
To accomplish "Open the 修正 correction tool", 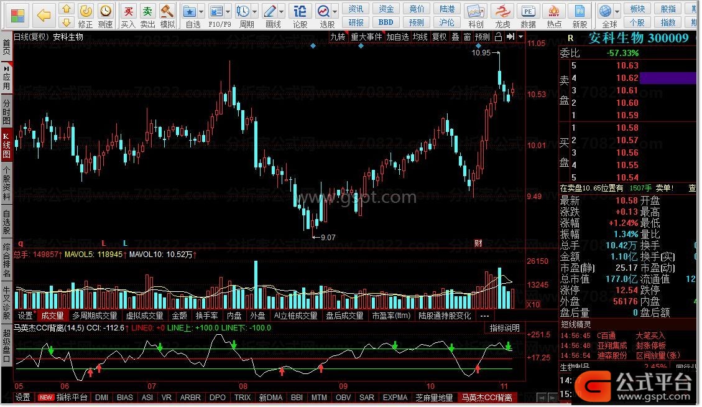I will coord(86,16).
